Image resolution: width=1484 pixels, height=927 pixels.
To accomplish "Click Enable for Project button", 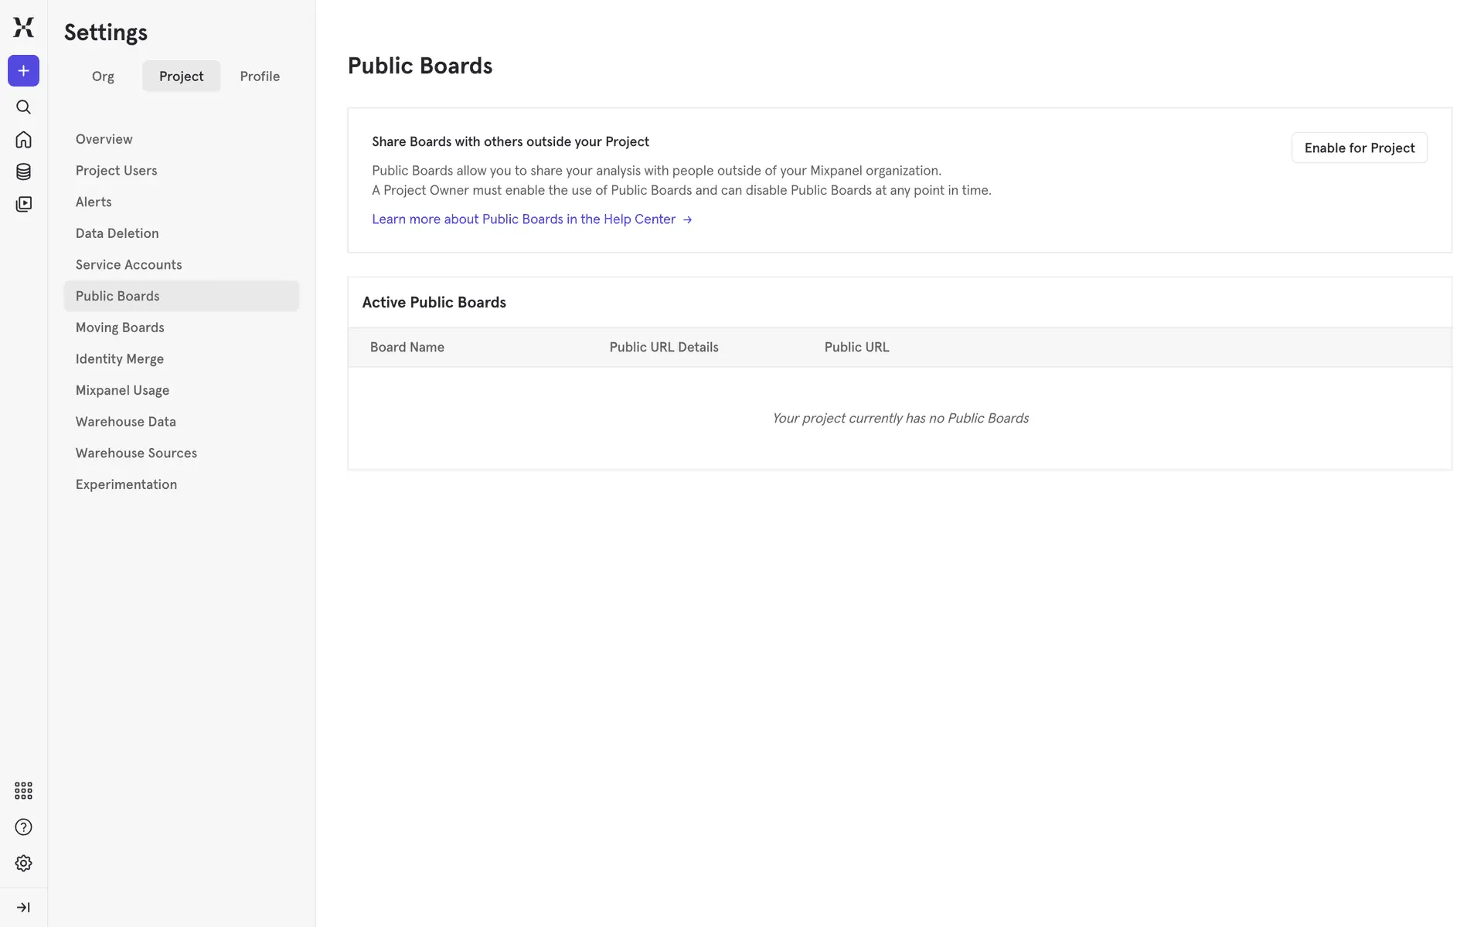I will click(1359, 148).
